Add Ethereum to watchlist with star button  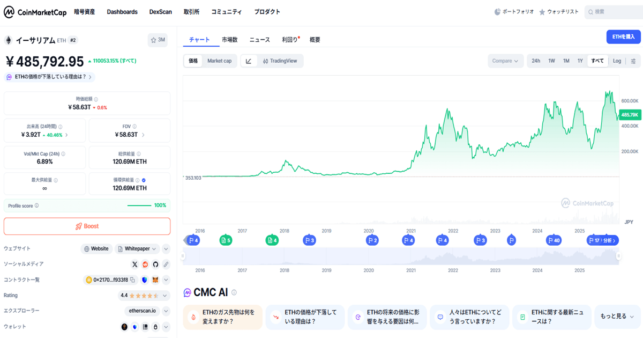[x=158, y=40]
